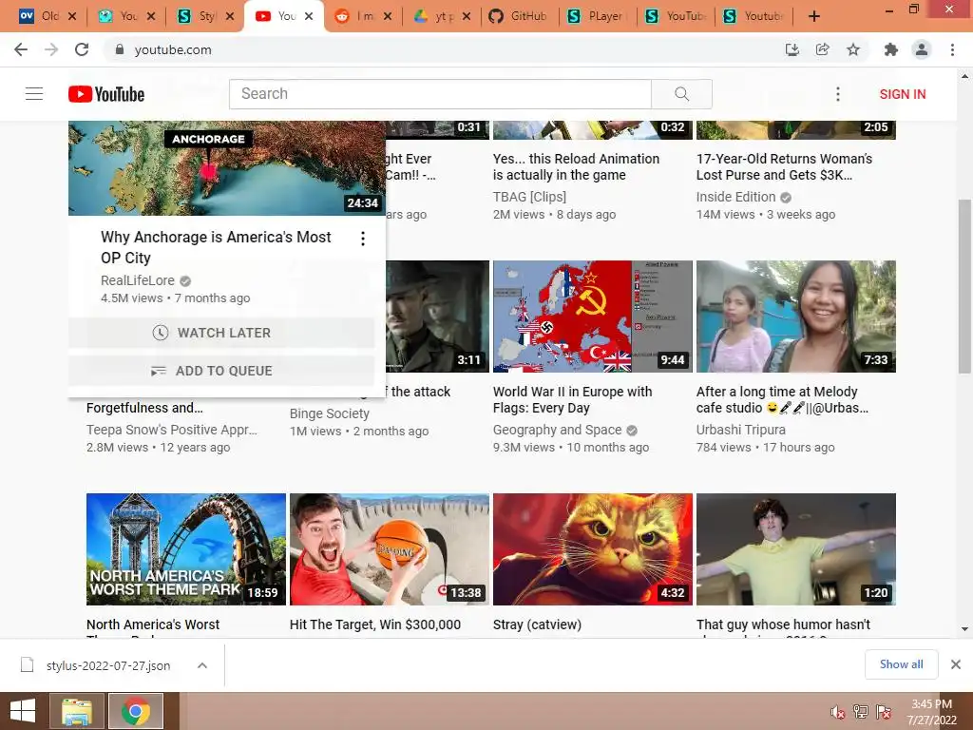Open the TBAG [Clips] channel link
The image size is (973, 730).
(529, 197)
